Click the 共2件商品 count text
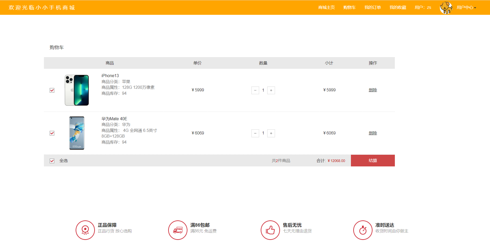 tap(281, 161)
